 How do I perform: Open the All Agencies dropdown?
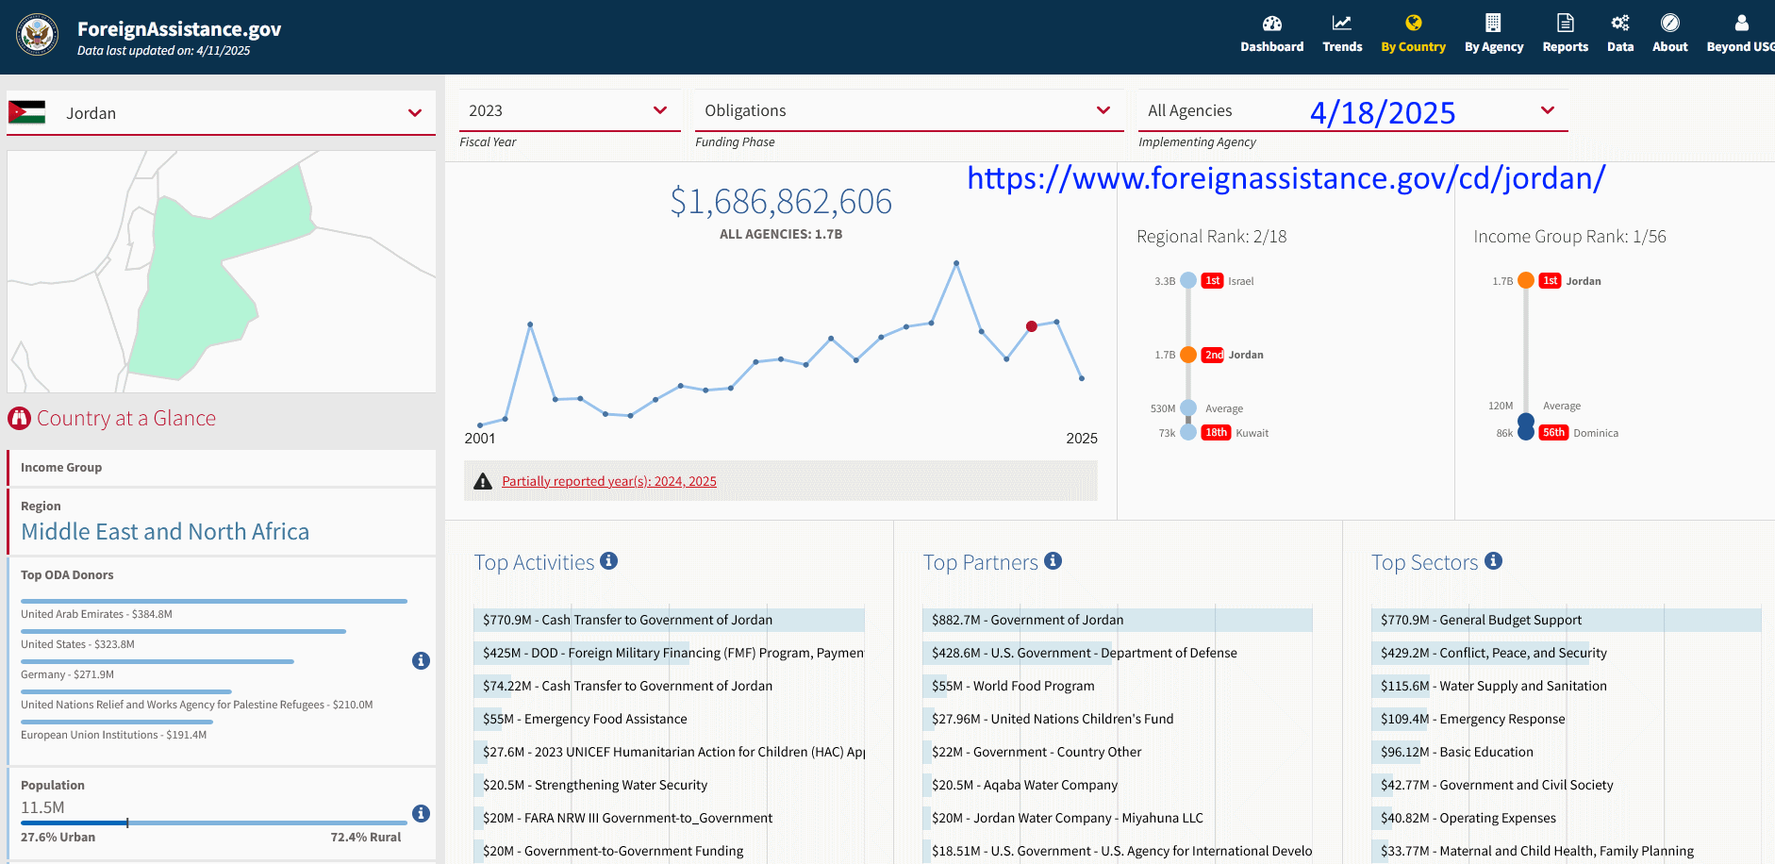1352,110
